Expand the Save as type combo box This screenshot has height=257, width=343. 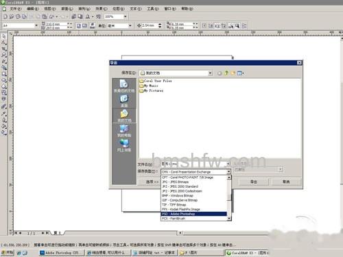point(196,172)
